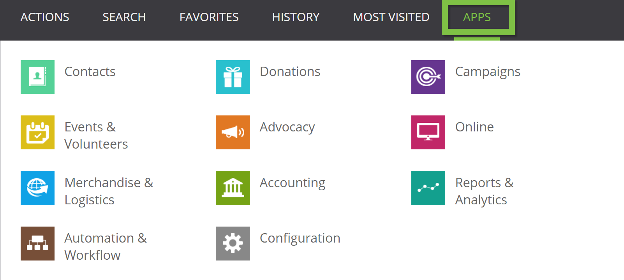Image resolution: width=624 pixels, height=280 pixels.
Task: Open the pink Online monitor icon
Action: pyautogui.click(x=428, y=132)
